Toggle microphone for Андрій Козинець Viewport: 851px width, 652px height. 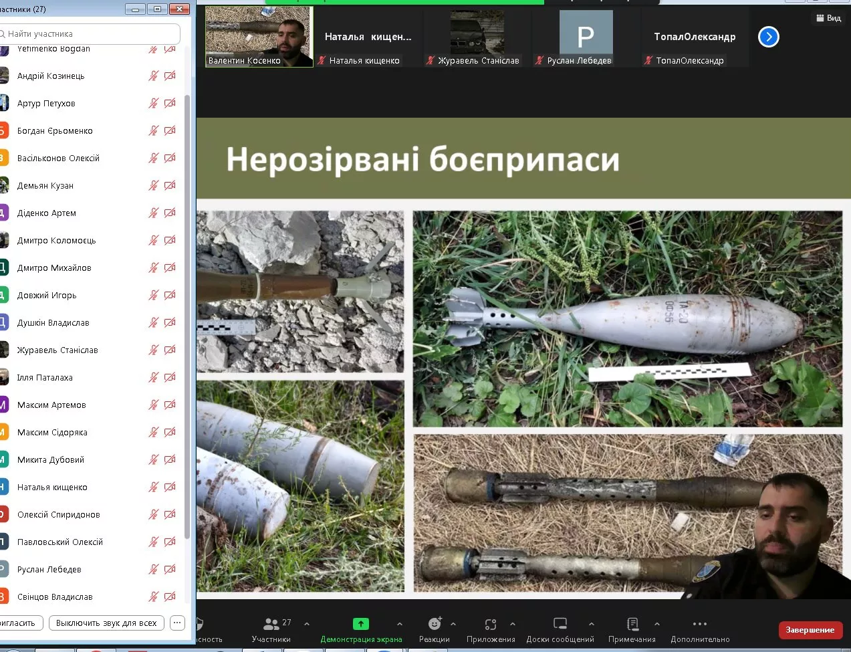pyautogui.click(x=154, y=76)
